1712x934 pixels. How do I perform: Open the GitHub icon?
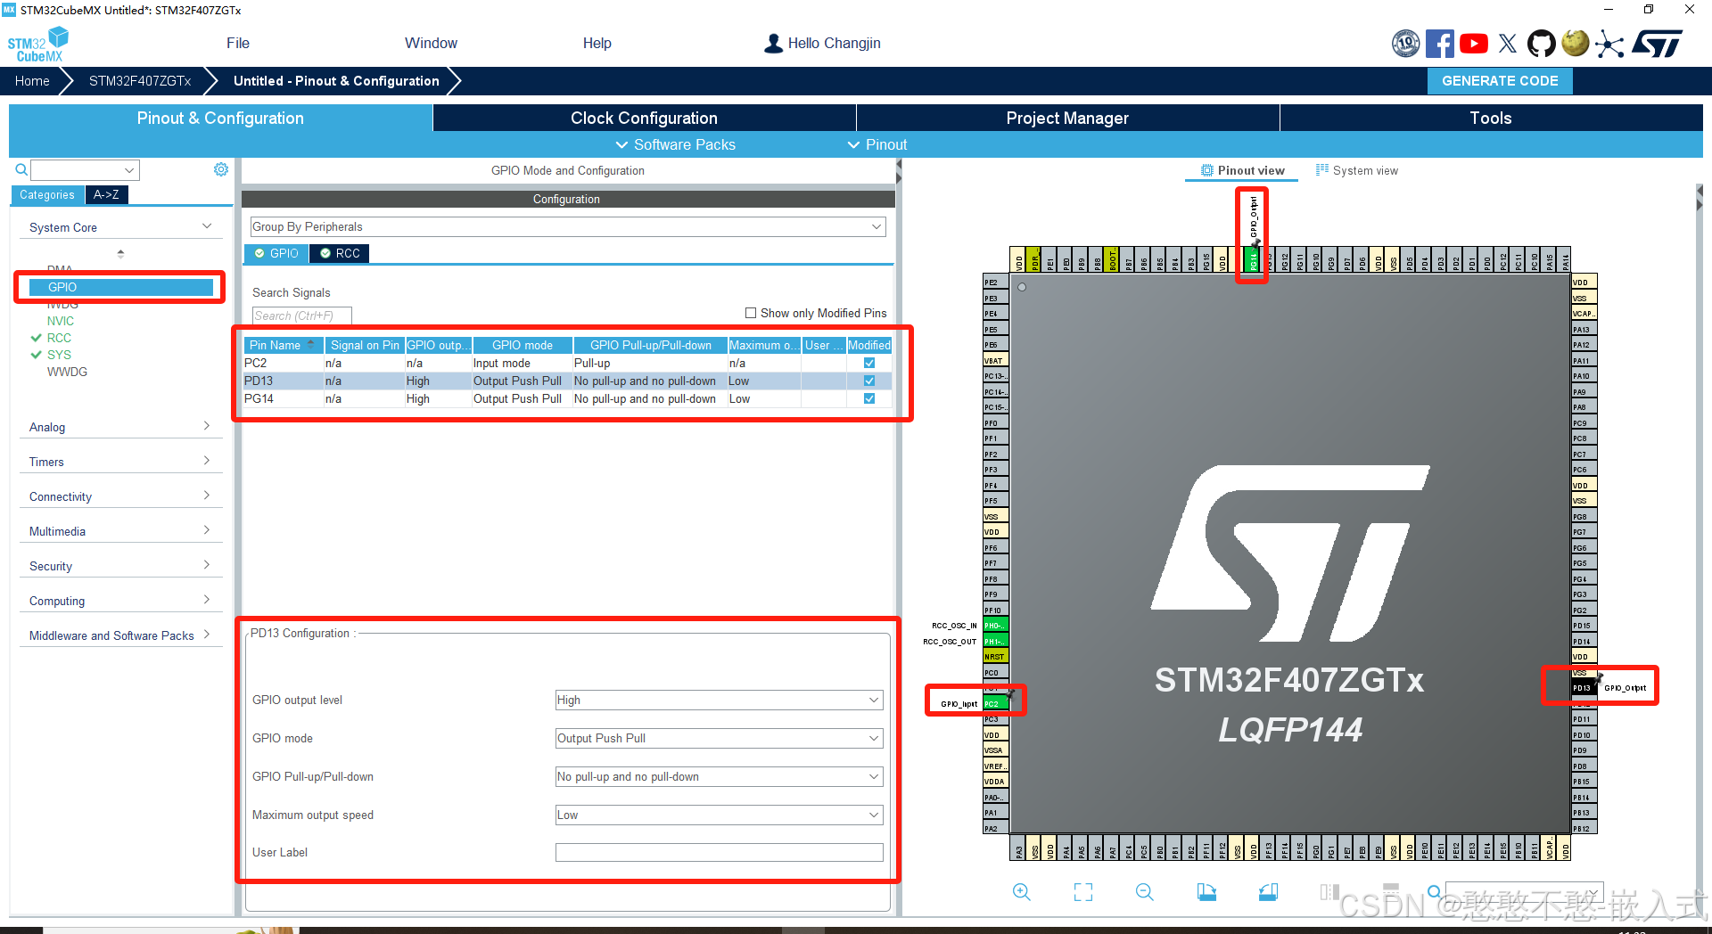[x=1542, y=44]
